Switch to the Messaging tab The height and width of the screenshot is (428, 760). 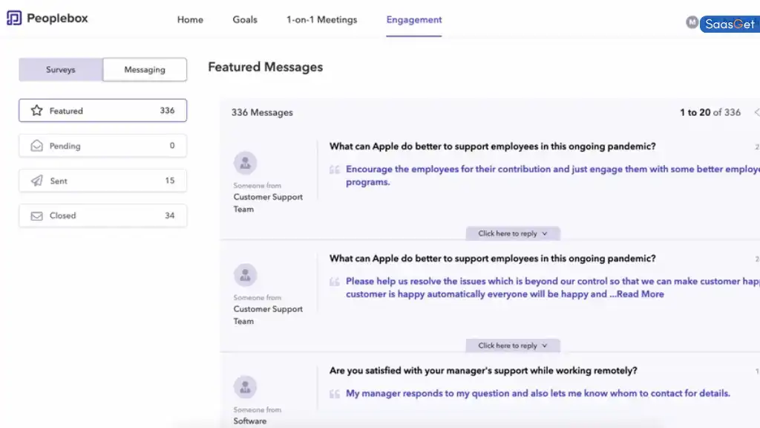pyautogui.click(x=145, y=69)
